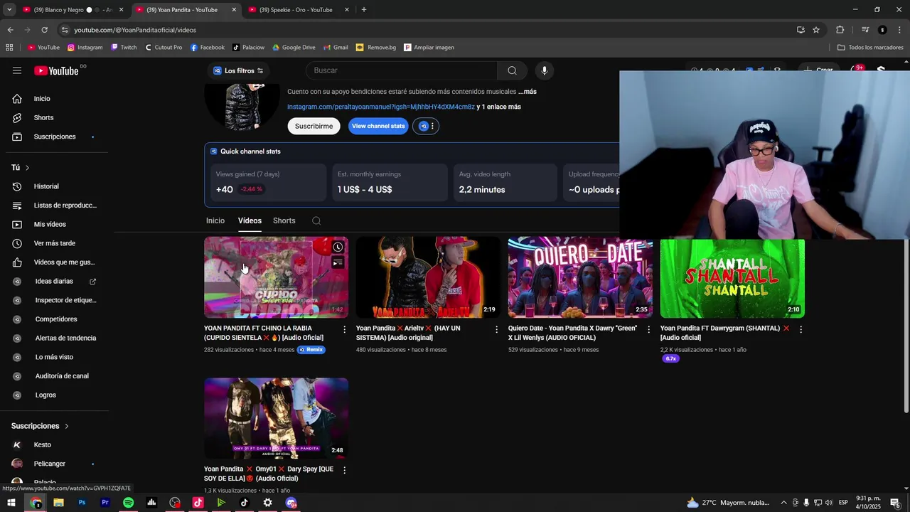Open options for HAY UN SISTEMA video

[497, 329]
